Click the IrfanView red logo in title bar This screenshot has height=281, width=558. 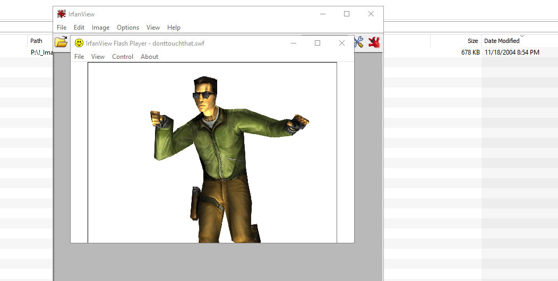tap(62, 14)
